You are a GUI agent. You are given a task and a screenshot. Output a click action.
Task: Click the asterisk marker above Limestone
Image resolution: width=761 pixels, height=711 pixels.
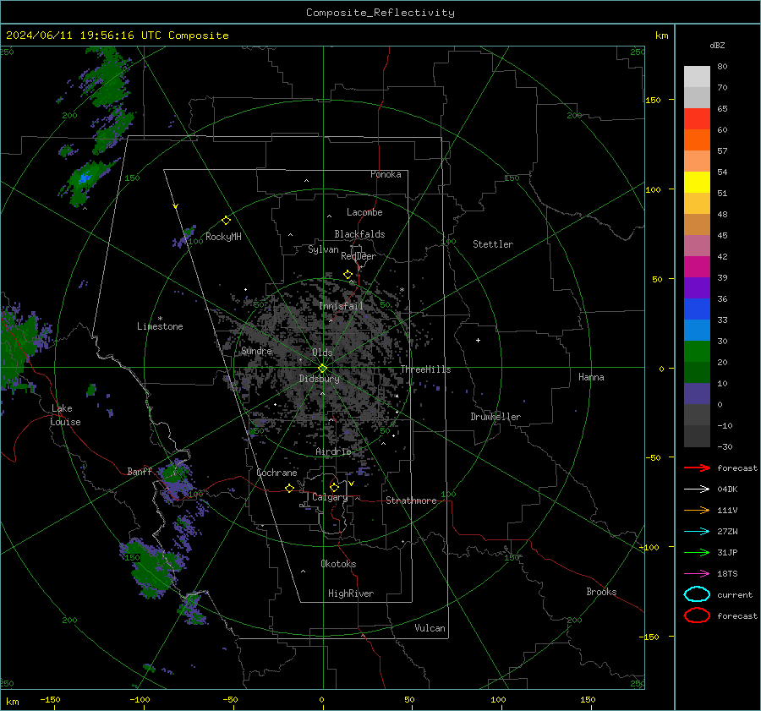[x=160, y=319]
